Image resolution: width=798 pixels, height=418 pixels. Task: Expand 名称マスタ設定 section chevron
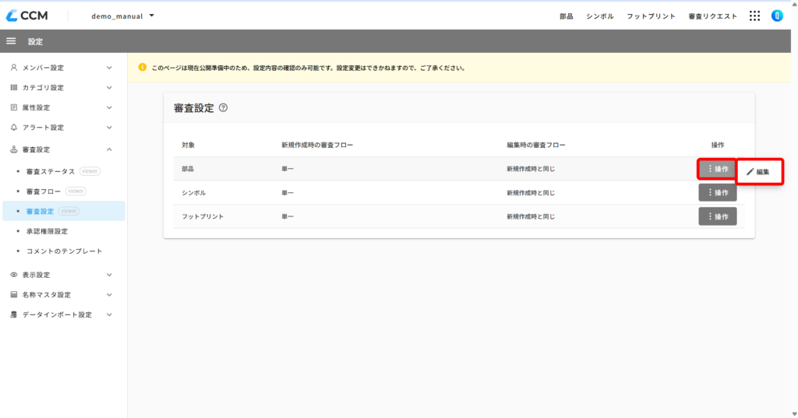(x=109, y=294)
